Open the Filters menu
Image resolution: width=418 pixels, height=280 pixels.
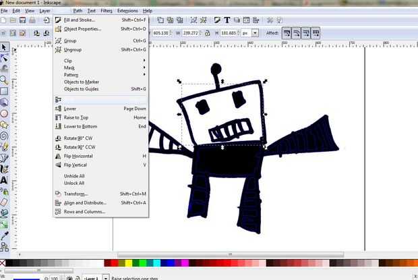point(107,11)
